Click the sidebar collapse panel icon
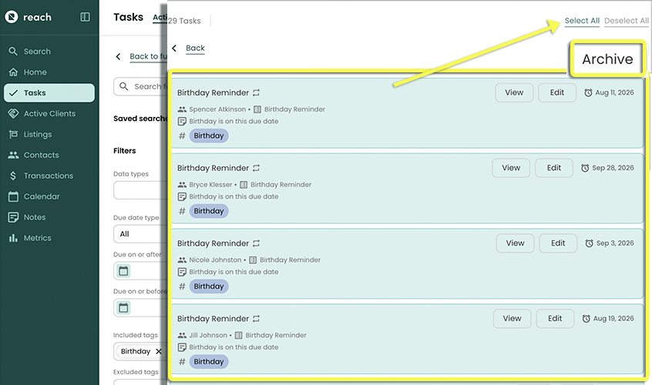The height and width of the screenshot is (385, 652). coord(85,17)
